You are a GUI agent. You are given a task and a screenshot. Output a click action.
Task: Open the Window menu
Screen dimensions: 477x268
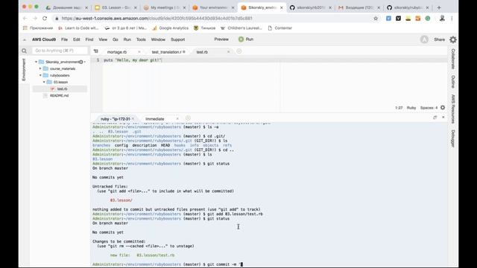tap(158, 39)
